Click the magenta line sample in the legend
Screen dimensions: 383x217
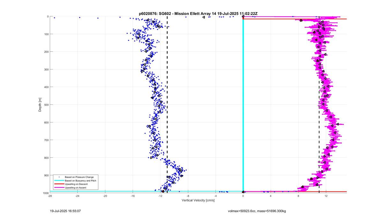point(59,188)
